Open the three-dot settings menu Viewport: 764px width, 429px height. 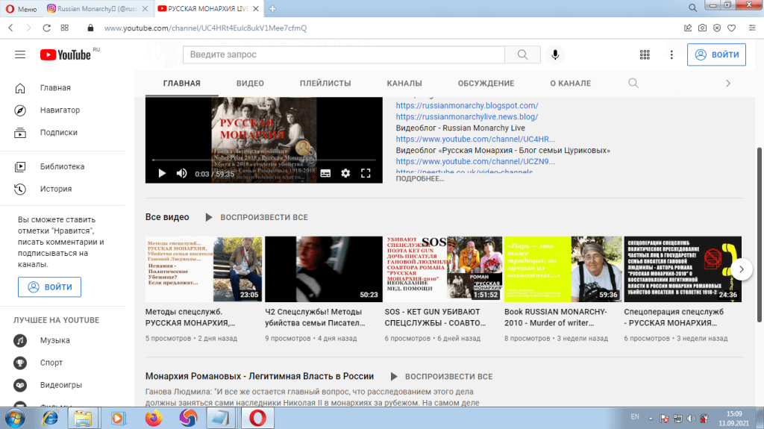point(671,54)
